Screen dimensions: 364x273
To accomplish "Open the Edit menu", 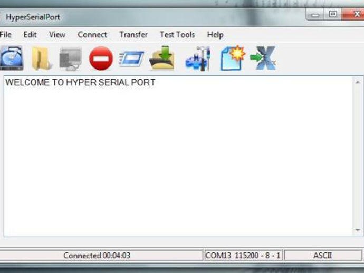I will click(30, 35).
